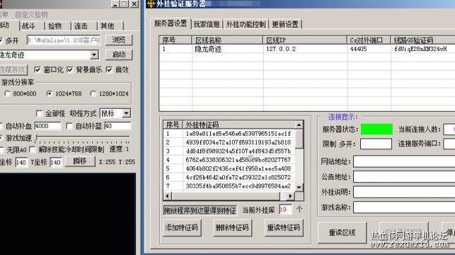The width and height of the screenshot is (455, 255).
Task: Click signature list scroll down arrow
Action: (x=299, y=187)
